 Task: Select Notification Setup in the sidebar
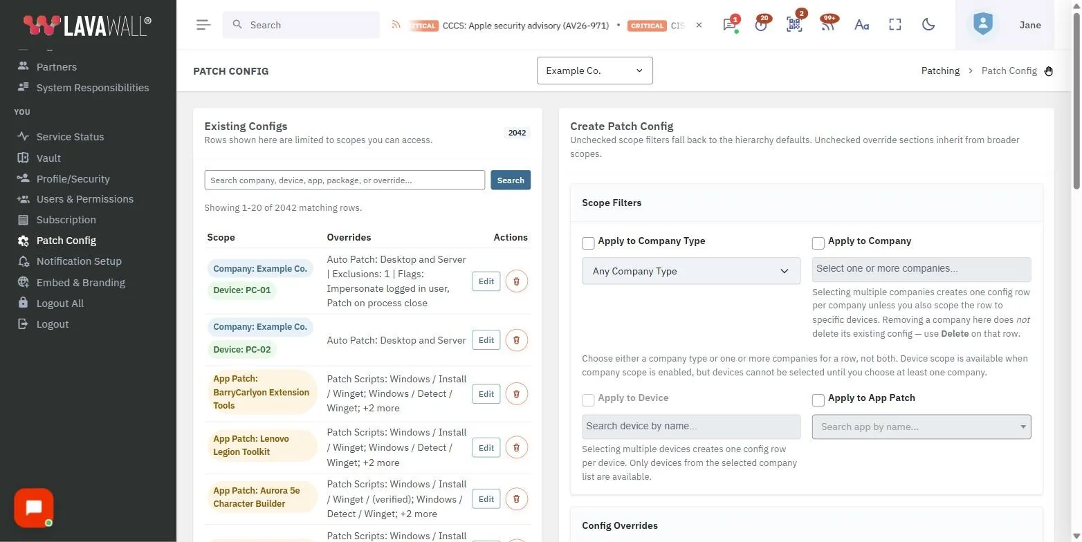[79, 261]
